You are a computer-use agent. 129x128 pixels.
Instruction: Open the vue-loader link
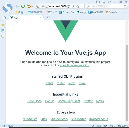pos(79,119)
